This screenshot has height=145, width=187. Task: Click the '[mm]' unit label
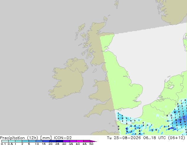(46, 138)
